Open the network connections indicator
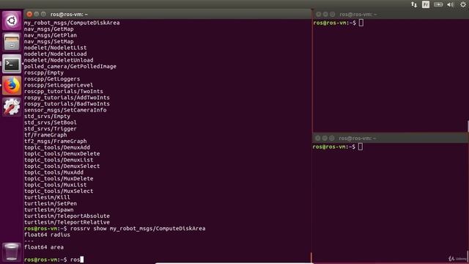The height and width of the screenshot is (264, 469). pyautogui.click(x=414, y=4)
